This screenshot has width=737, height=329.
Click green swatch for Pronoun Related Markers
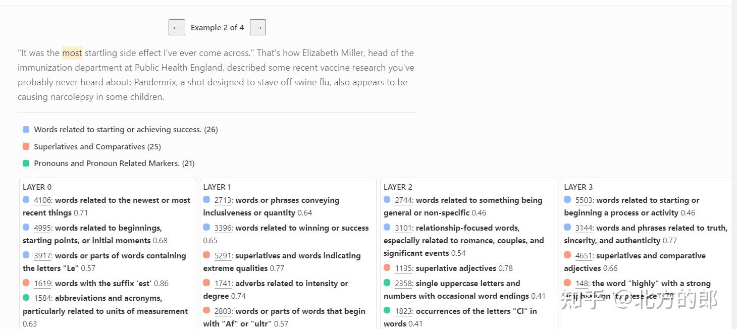[26, 163]
